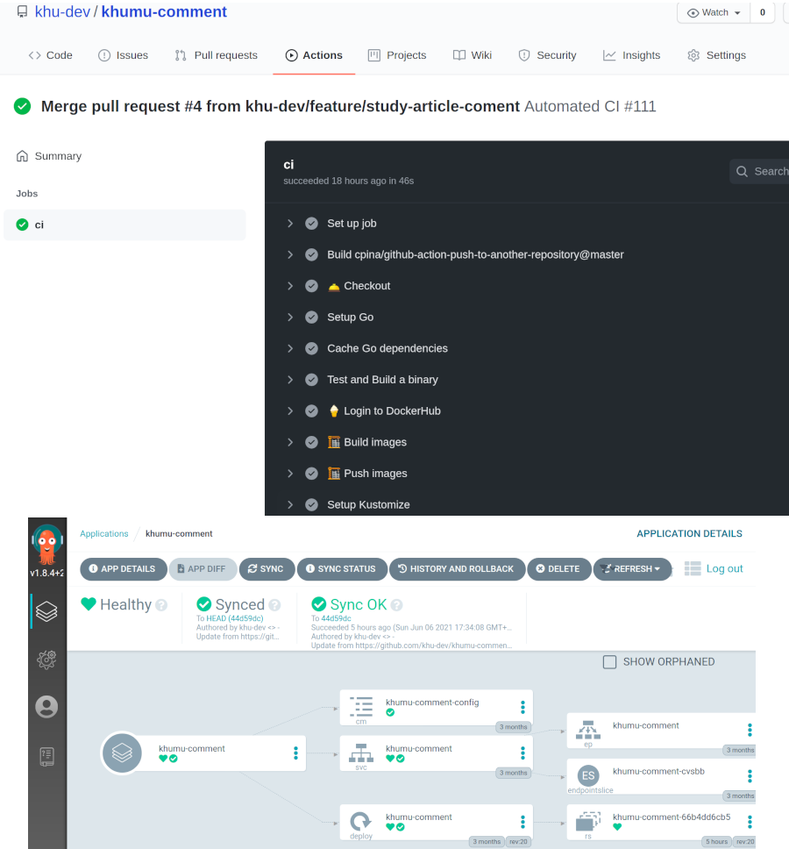Open the Argo CD octopus logo
The height and width of the screenshot is (849, 789).
[47, 544]
